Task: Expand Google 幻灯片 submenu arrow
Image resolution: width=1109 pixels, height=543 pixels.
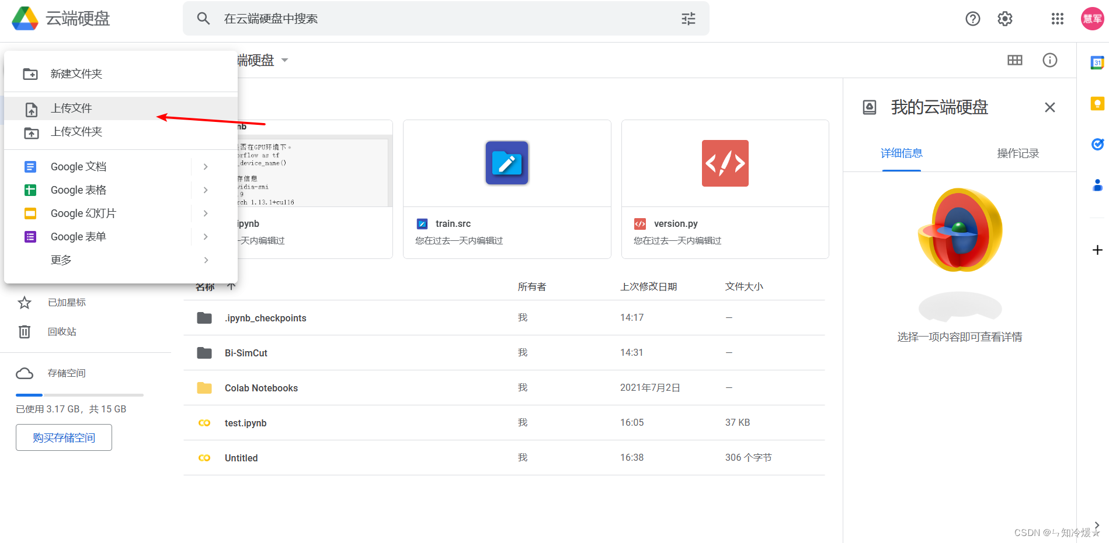Action: pyautogui.click(x=206, y=213)
